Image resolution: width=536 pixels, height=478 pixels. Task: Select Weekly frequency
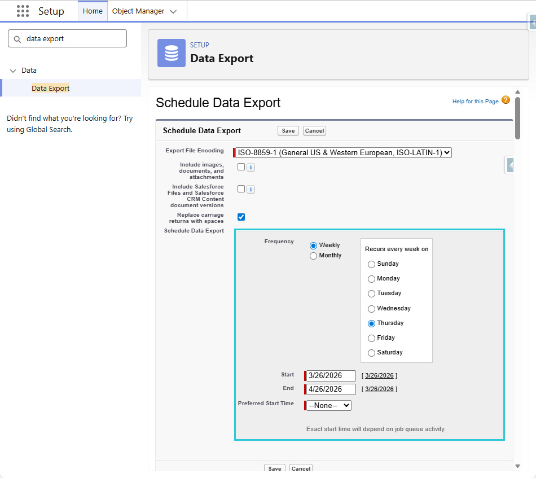(313, 245)
